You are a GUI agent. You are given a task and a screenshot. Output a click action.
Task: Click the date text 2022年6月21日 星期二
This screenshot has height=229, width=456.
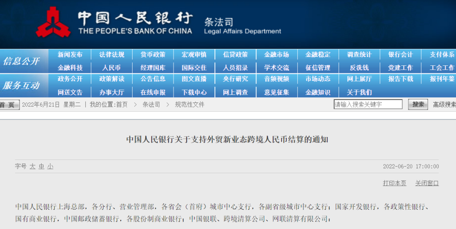click(52, 105)
